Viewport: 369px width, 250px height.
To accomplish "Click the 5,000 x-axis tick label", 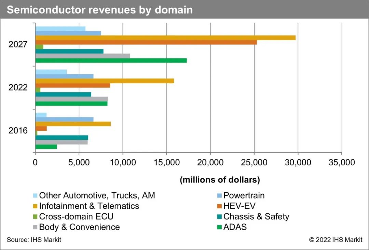I will [x=79, y=162].
